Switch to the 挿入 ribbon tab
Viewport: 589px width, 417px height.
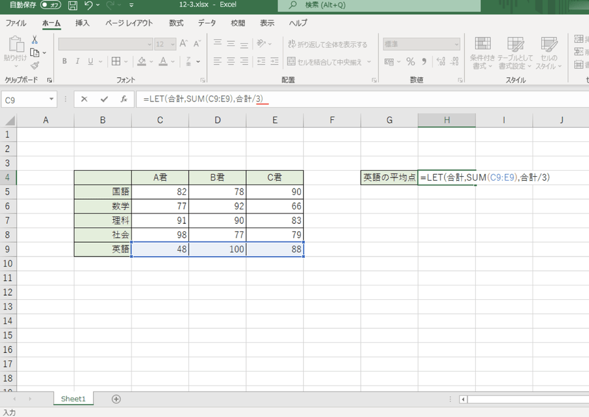[x=82, y=23]
